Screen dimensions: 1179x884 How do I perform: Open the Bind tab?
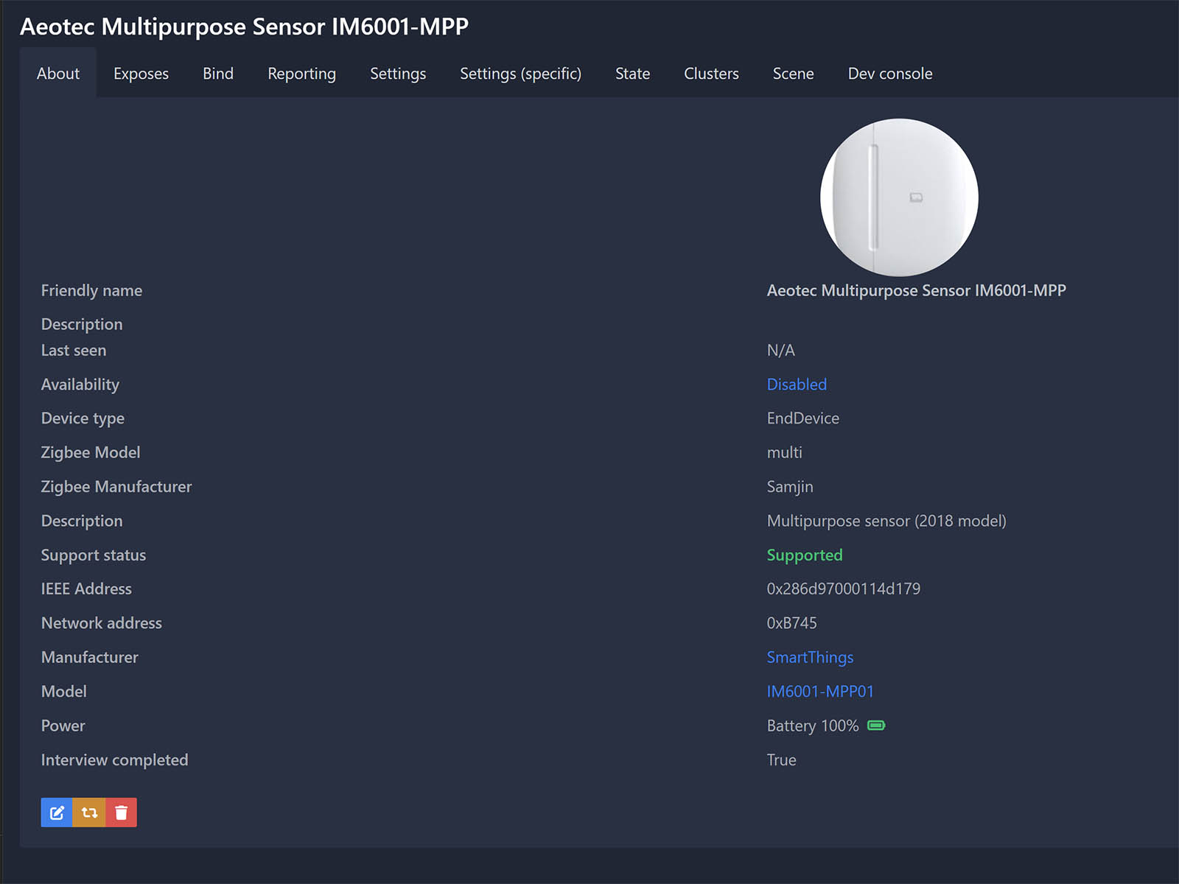(x=218, y=74)
